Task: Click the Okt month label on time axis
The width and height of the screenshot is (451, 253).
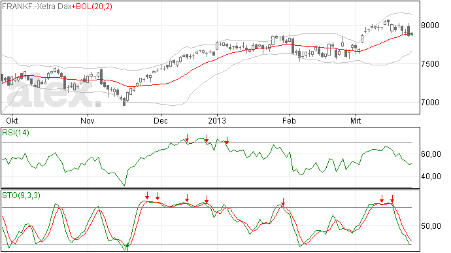Action: (12, 120)
